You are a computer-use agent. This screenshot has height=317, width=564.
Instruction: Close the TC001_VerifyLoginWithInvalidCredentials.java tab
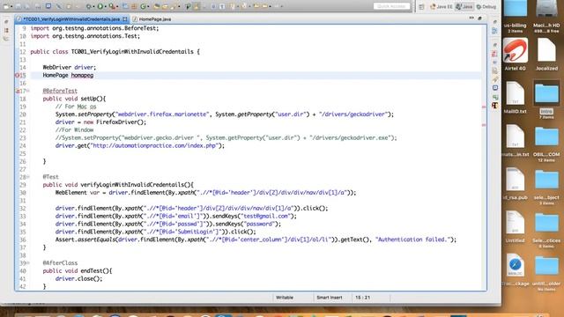(125, 19)
